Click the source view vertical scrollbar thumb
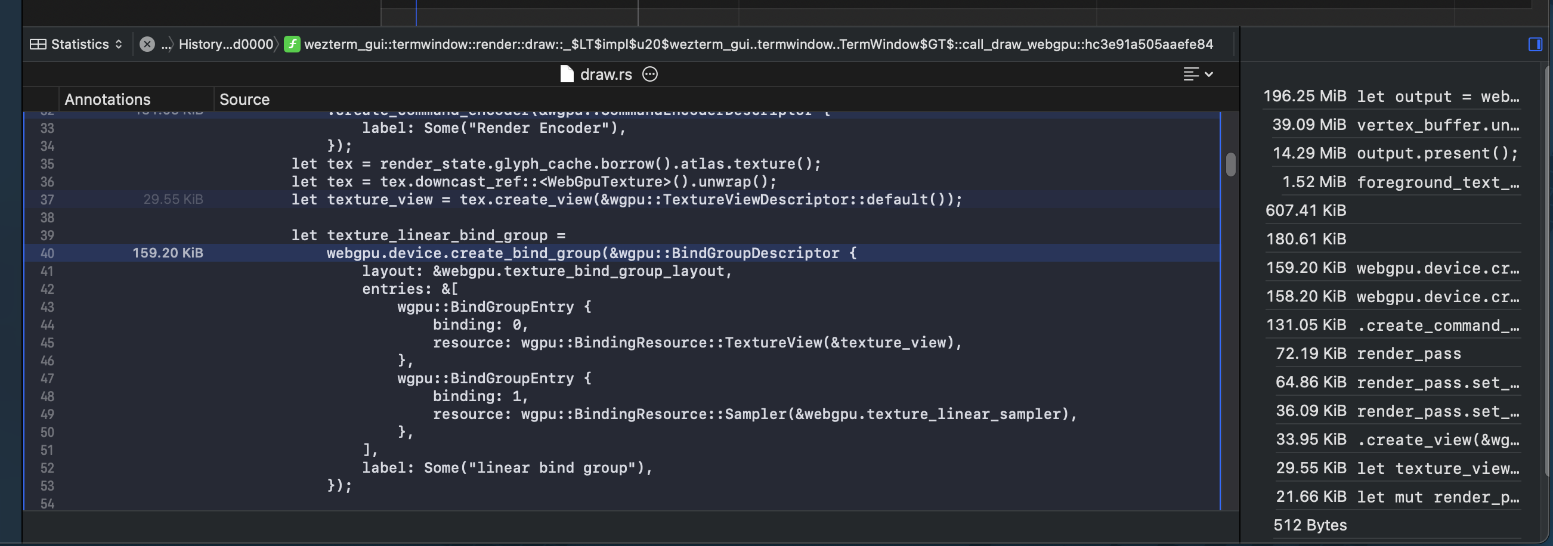 click(x=1230, y=165)
